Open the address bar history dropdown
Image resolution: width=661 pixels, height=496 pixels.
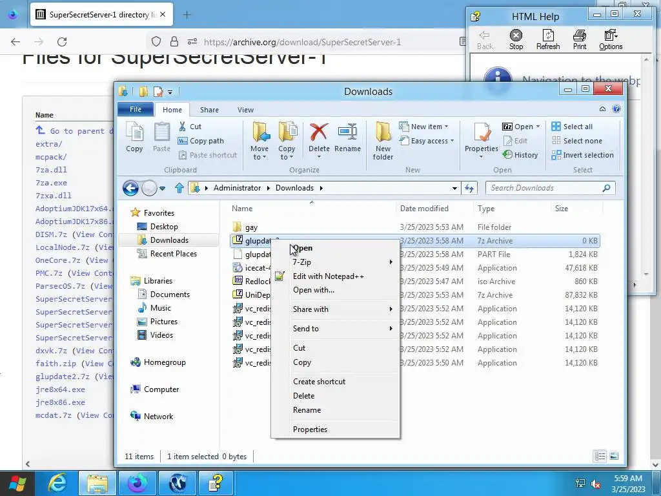454,188
